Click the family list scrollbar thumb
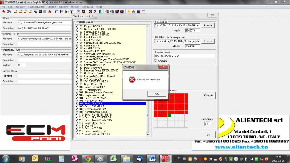 [147, 116]
